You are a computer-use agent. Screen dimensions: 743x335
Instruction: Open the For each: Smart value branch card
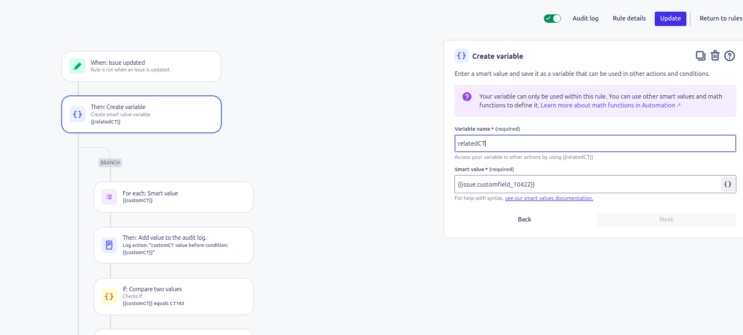[x=174, y=197]
